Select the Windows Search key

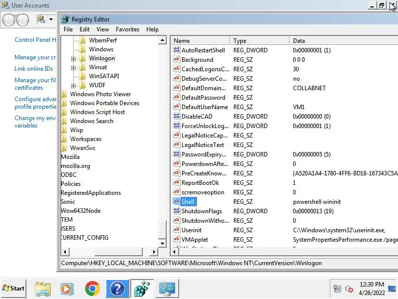coord(92,121)
